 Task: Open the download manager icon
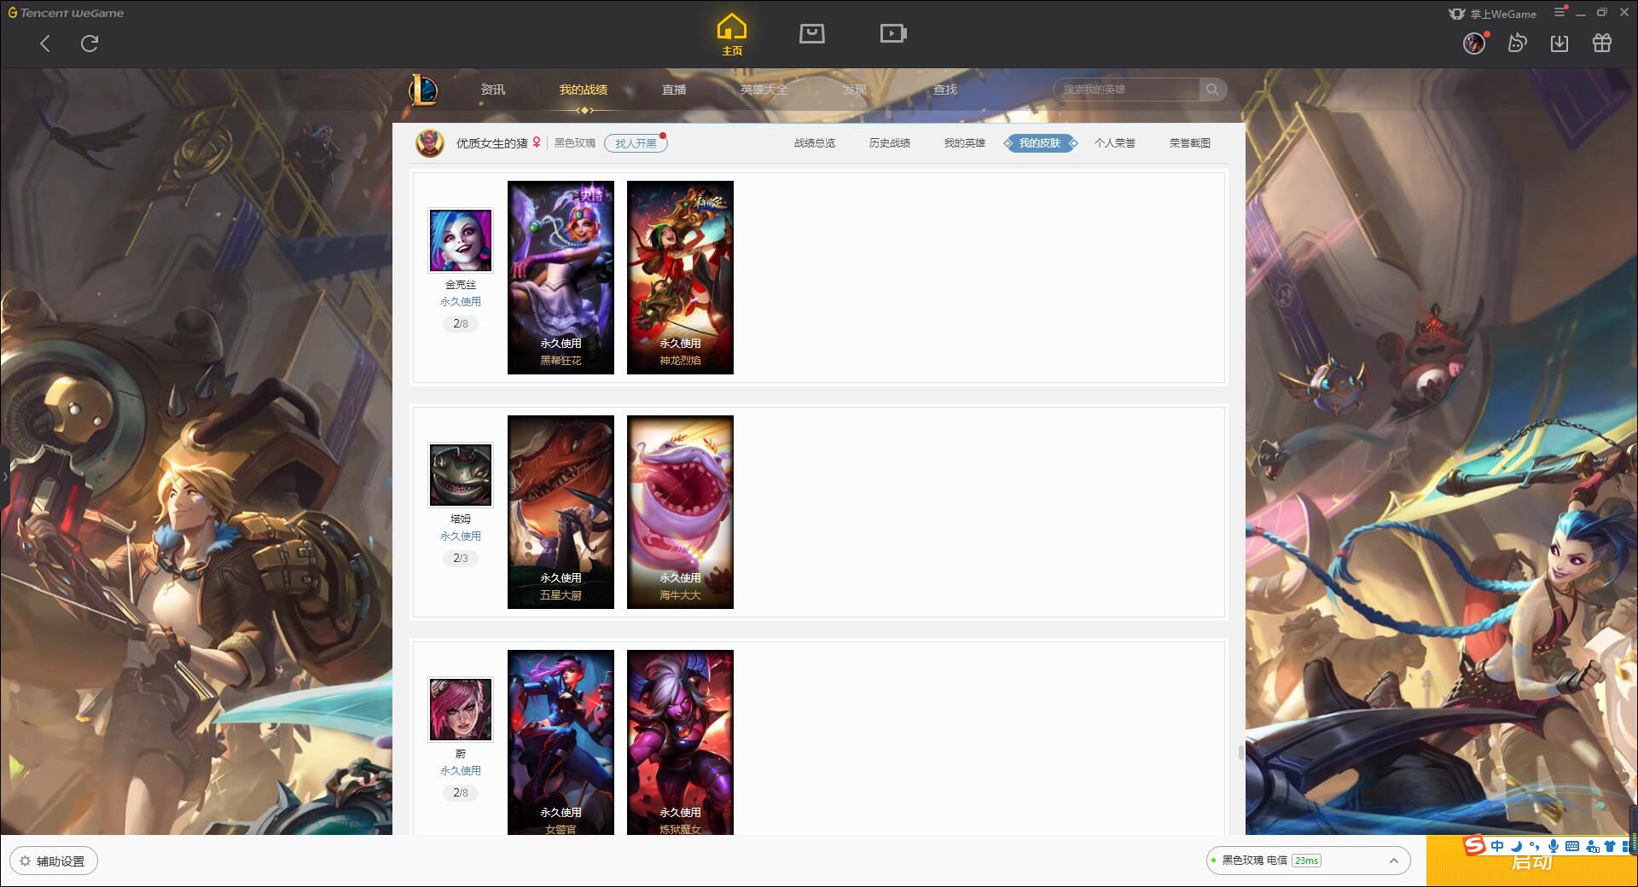point(1560,43)
